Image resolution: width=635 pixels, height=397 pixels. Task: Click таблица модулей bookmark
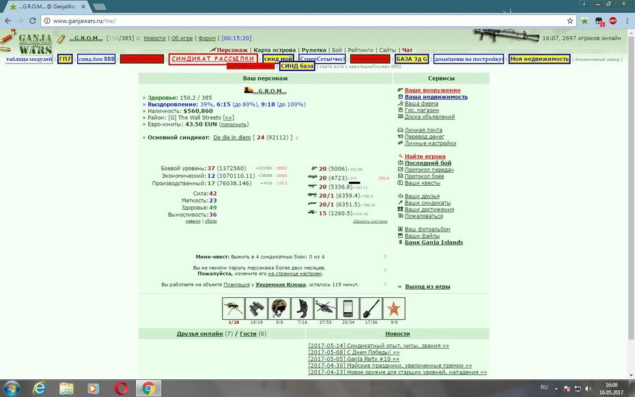click(x=29, y=59)
